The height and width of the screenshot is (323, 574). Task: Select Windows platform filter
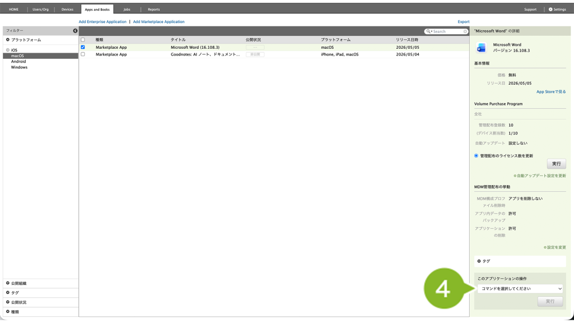point(19,67)
